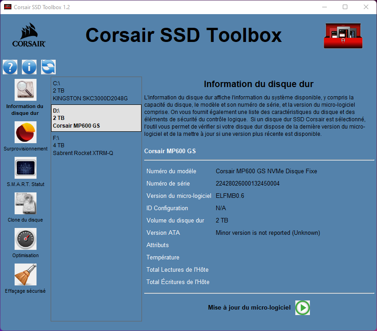Click the 'Attributs' label
This screenshot has height=331, width=377.
[157, 245]
